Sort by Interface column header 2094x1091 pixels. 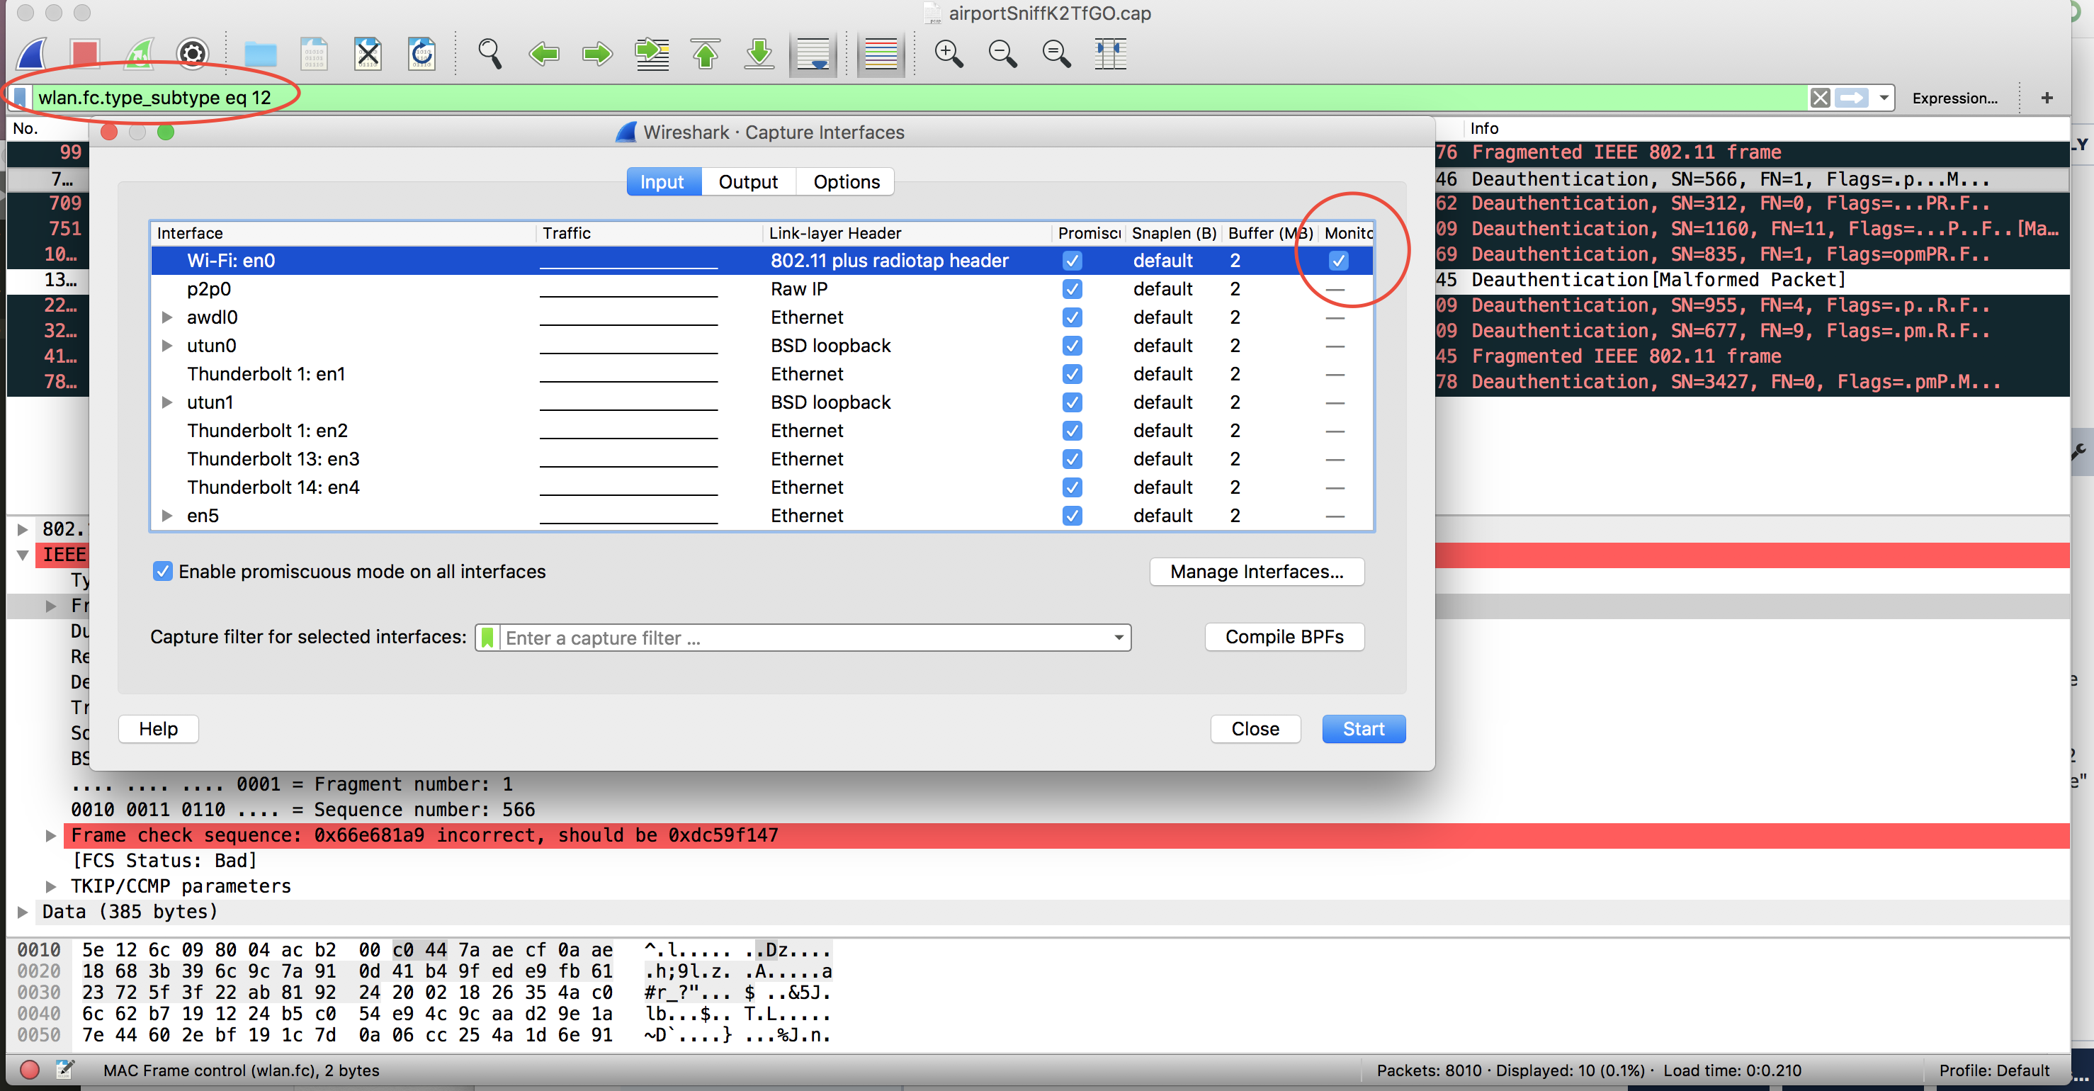pyautogui.click(x=344, y=233)
